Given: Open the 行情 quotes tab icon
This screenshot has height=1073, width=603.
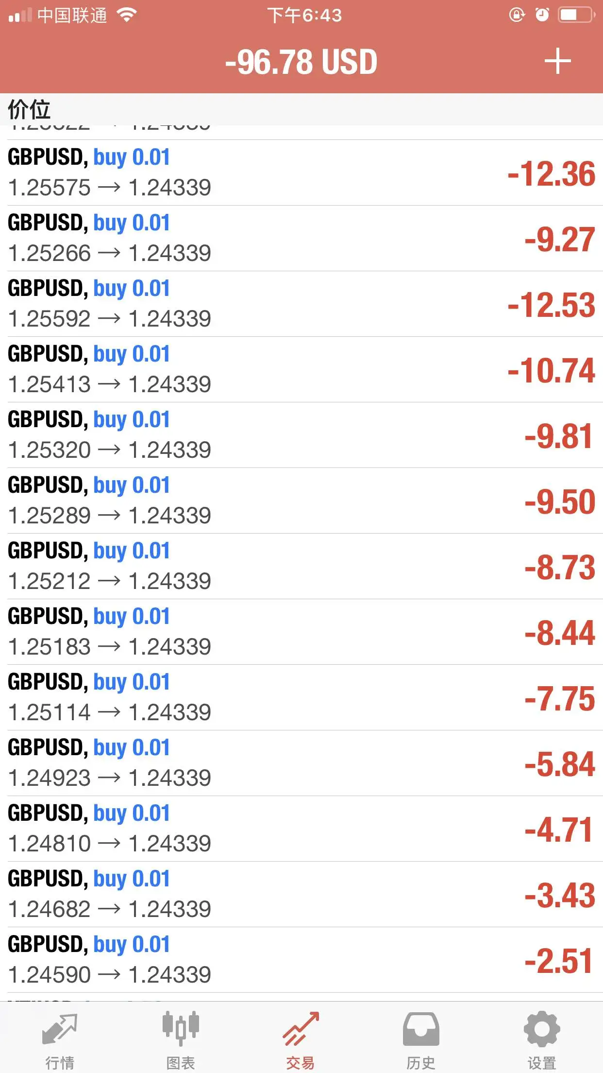Looking at the screenshot, I should [x=60, y=1029].
